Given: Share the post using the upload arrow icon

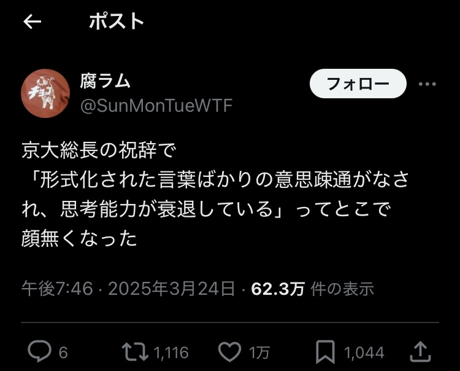Looking at the screenshot, I should coord(420,351).
